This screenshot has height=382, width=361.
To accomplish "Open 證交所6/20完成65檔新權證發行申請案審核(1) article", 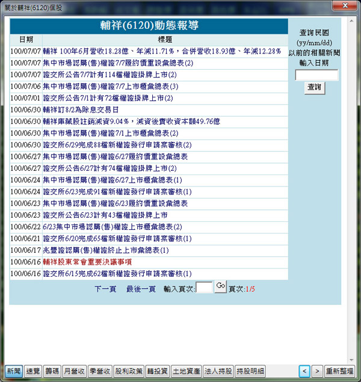I will (117, 238).
